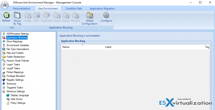Image resolution: width=215 pixels, height=110 pixels.
Task: Click the ADMX-based Settings tree icon
Action: [4, 34]
